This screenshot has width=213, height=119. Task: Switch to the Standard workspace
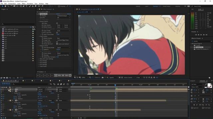(x=156, y=6)
